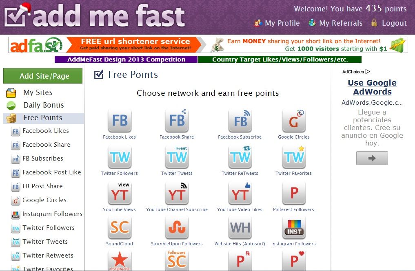
Task: Go to Daily Bonus sidebar item
Action: click(x=44, y=105)
